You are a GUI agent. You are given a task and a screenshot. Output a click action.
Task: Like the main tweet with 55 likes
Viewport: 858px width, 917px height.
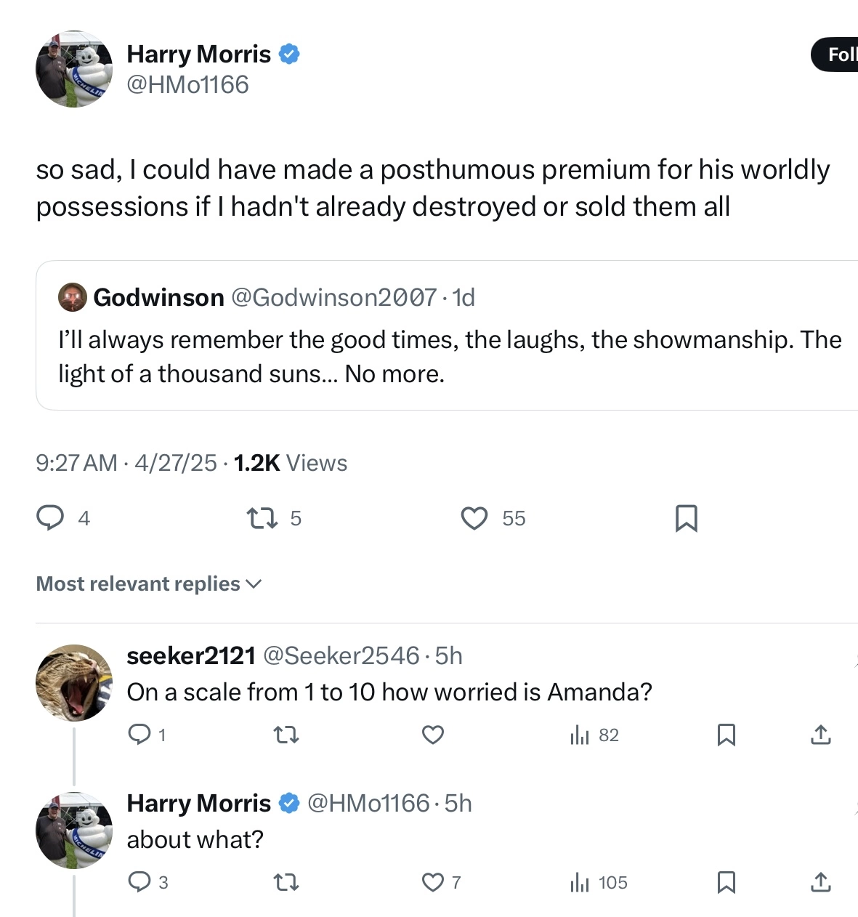(474, 518)
